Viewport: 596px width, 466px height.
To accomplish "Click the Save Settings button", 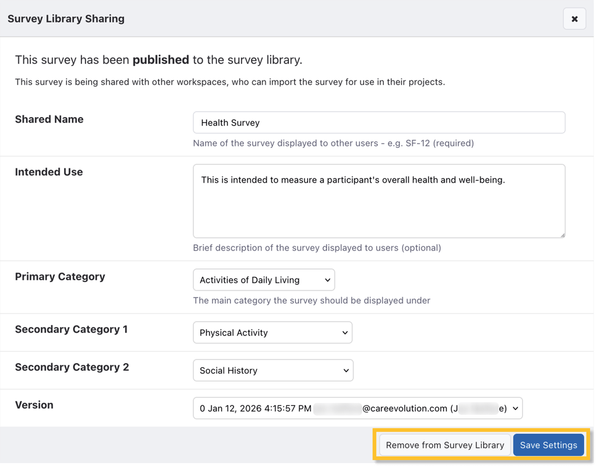I will coord(548,445).
